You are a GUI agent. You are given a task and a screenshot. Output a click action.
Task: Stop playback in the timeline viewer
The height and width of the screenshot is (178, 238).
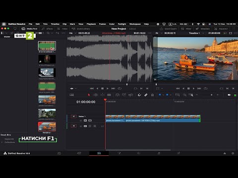pyautogui.click(x=188, y=89)
